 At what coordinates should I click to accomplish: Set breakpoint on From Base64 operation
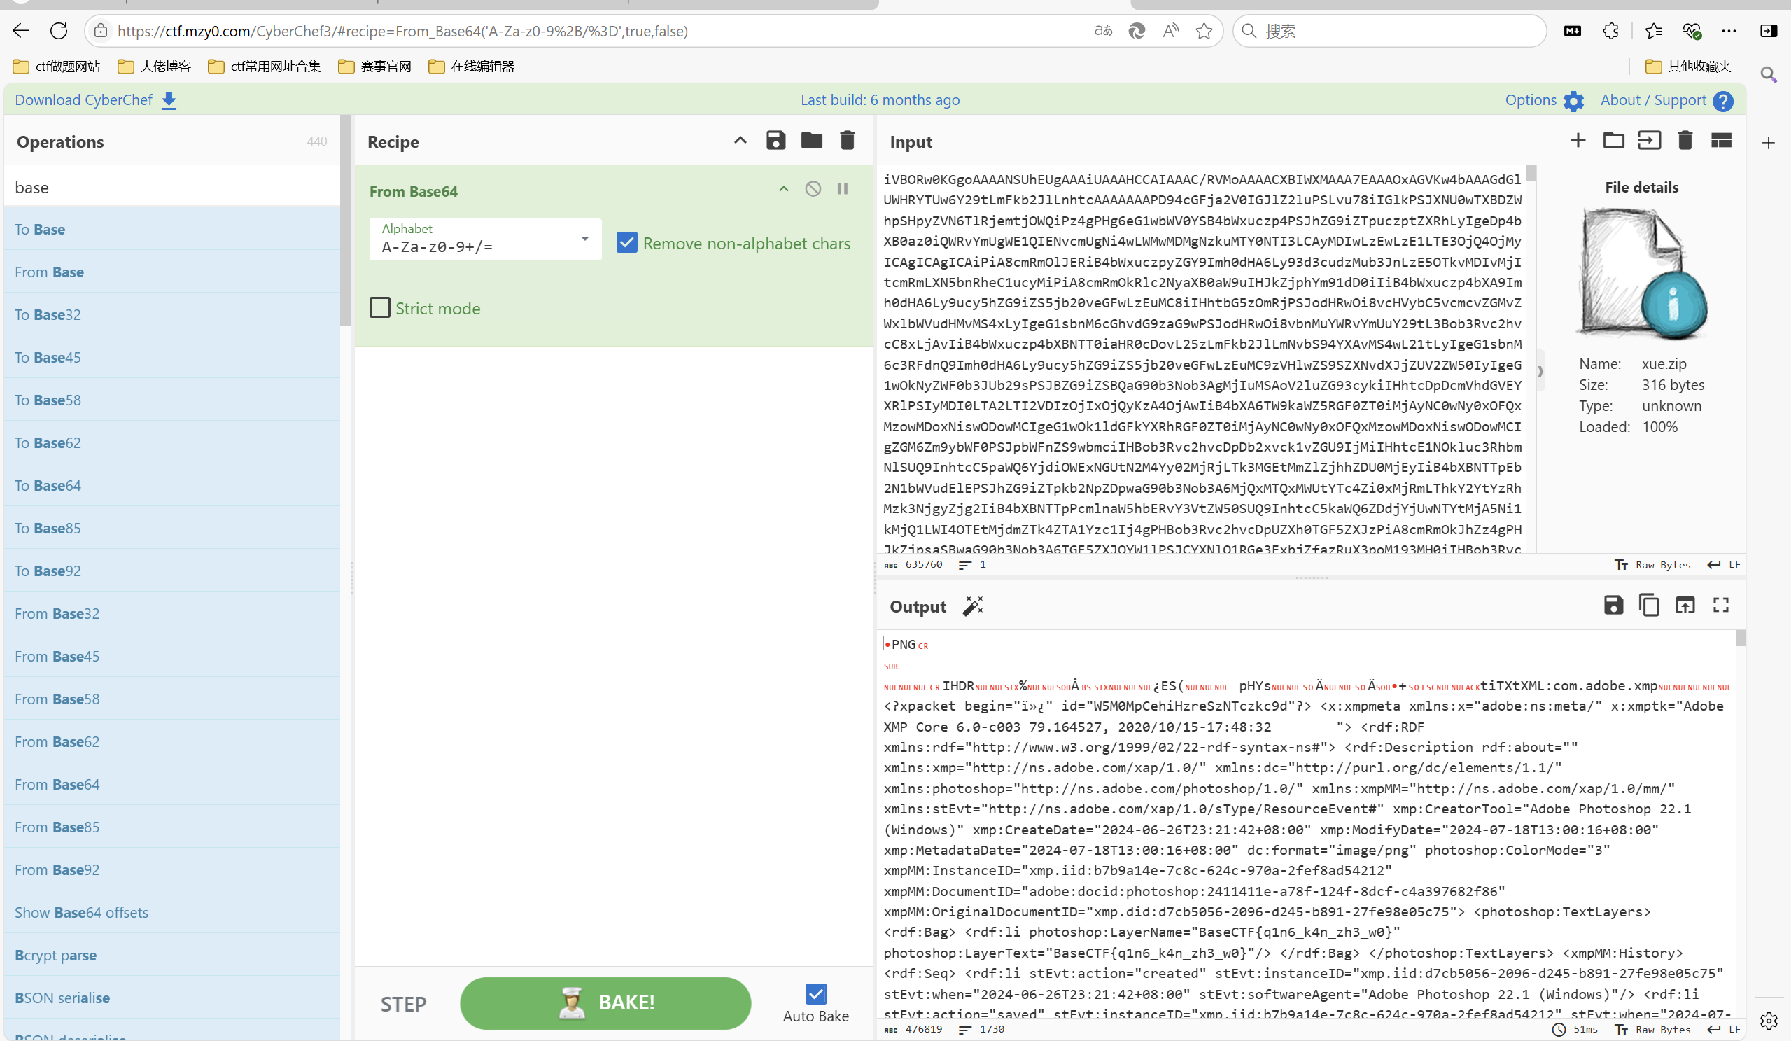(842, 189)
